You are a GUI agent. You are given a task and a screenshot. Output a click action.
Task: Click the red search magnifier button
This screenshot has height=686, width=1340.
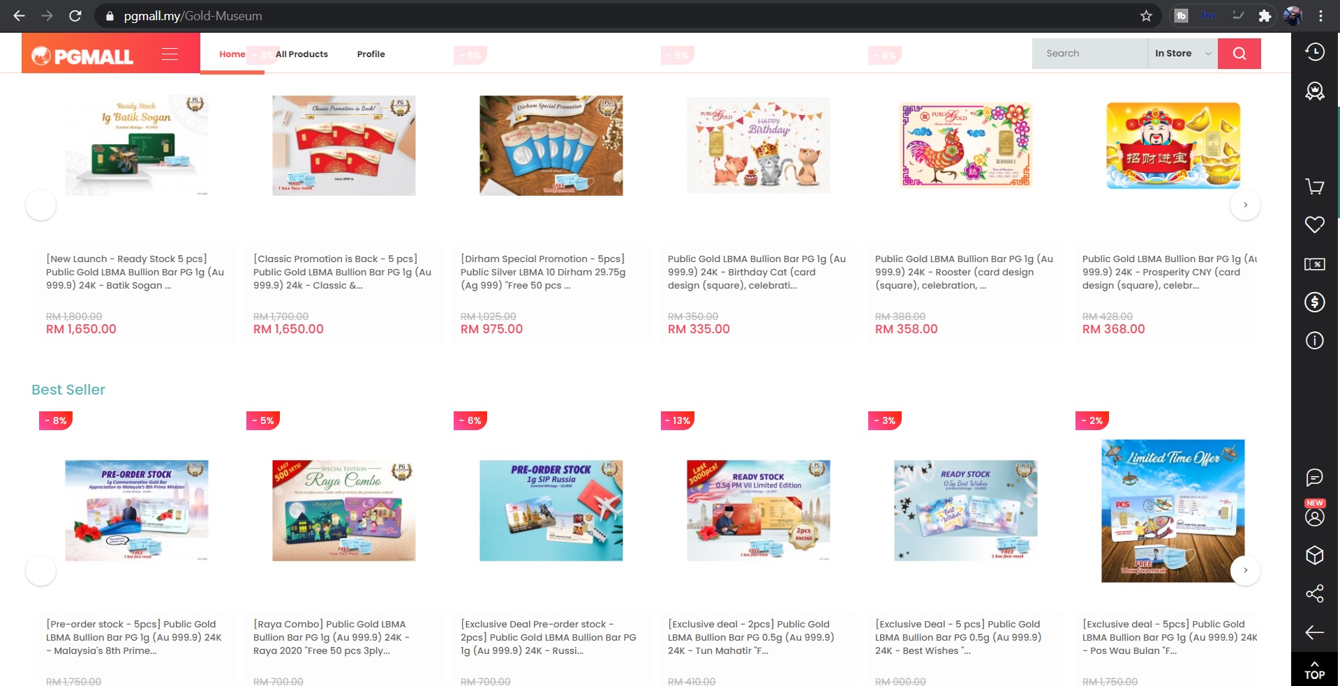(1239, 54)
